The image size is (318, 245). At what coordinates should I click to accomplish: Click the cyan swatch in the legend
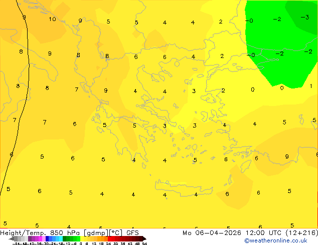pos(61,238)
